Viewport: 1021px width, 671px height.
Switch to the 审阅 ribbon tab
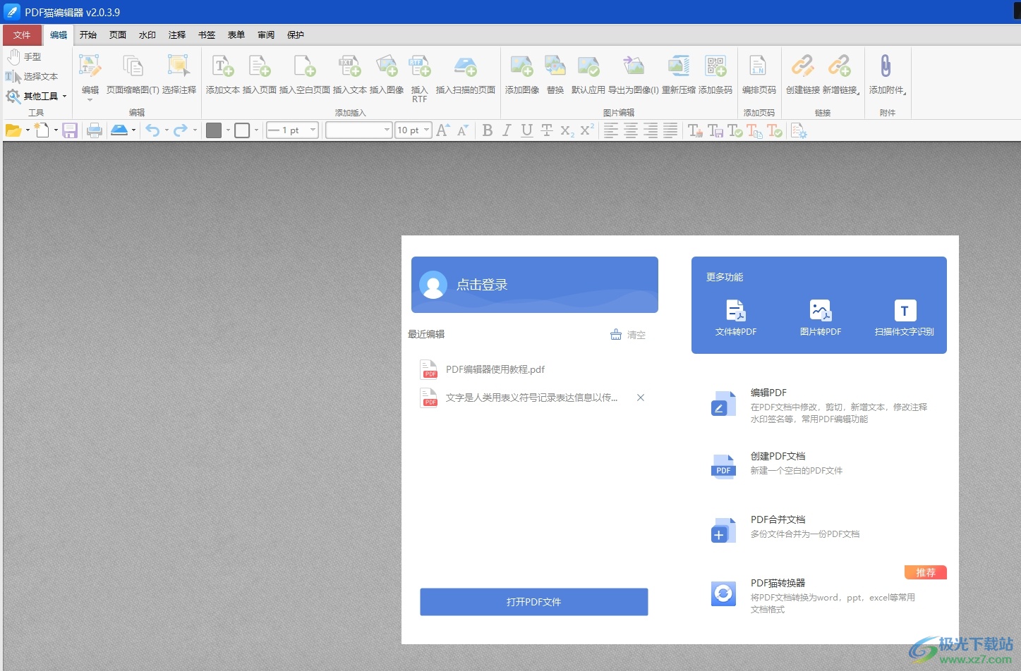pyautogui.click(x=266, y=35)
